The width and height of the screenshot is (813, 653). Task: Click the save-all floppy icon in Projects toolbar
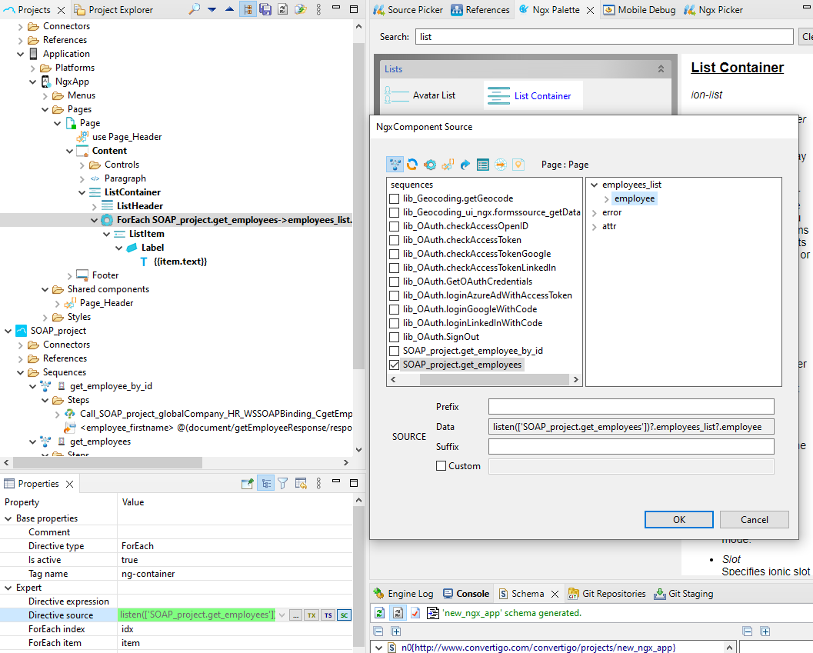265,10
